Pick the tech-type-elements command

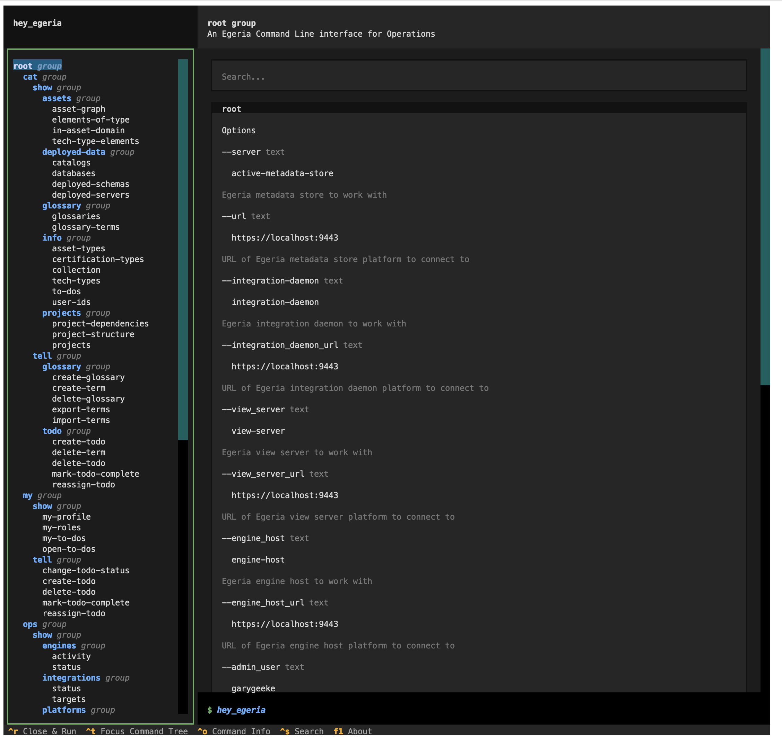coord(95,141)
